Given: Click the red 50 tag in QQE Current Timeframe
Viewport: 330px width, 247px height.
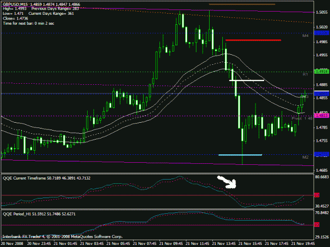Looking at the screenshot, I should 317,195.
